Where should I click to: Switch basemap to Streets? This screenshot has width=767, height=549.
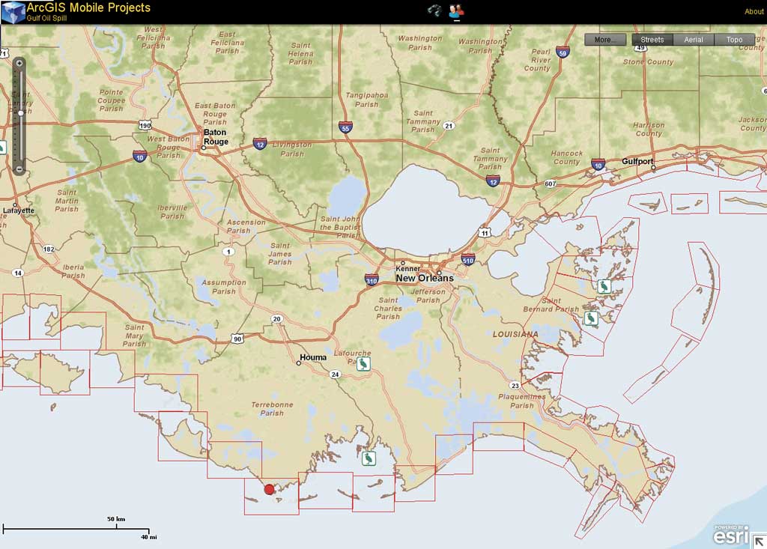coord(652,40)
